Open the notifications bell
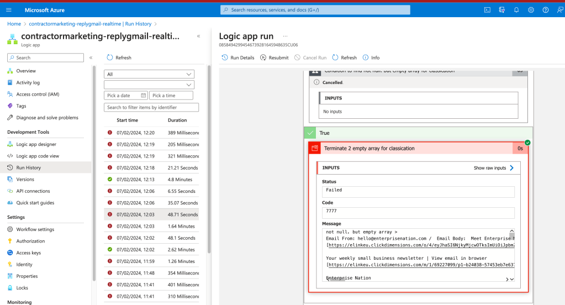The height and width of the screenshot is (305, 565). 516,10
